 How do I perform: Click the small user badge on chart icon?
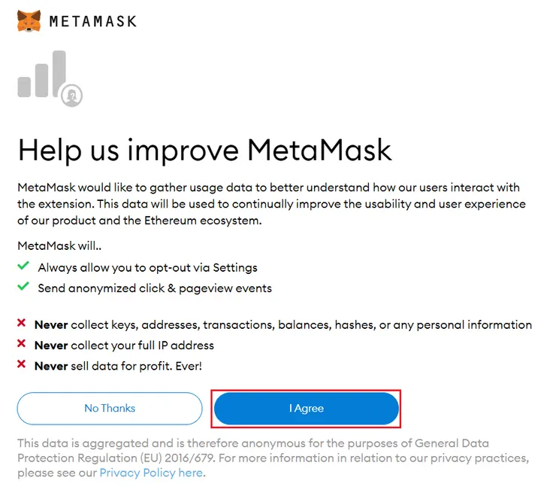73,95
